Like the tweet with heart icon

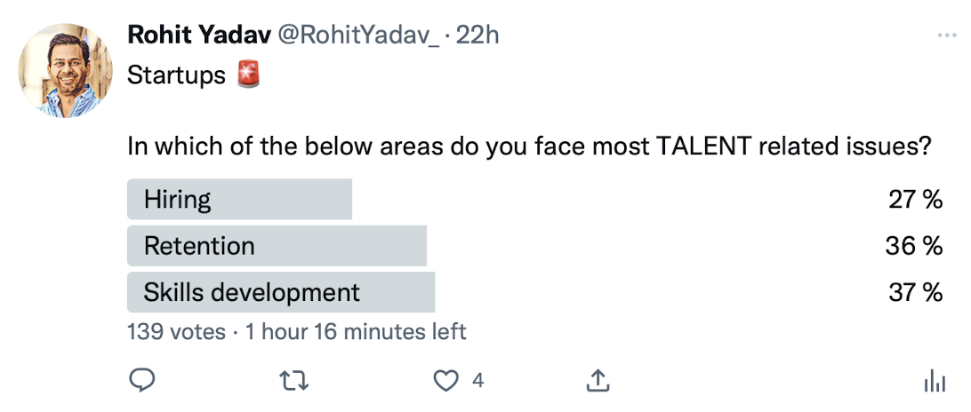[x=444, y=381]
